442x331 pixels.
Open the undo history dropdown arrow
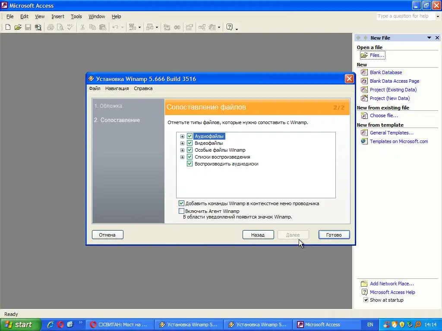(x=122, y=27)
